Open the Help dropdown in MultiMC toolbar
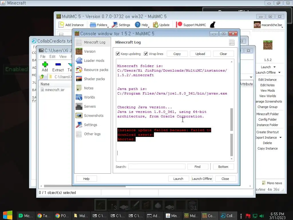The height and width of the screenshot is (220, 293). click(x=142, y=25)
